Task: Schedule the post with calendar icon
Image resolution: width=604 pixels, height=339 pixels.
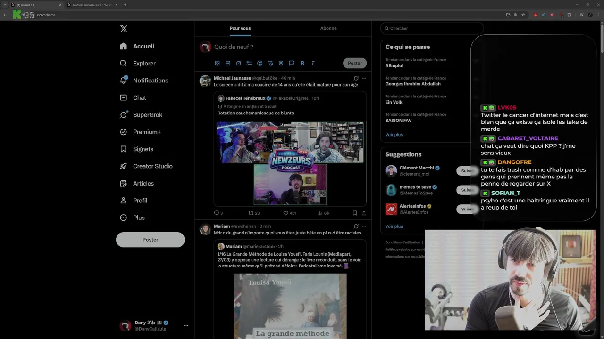Action: point(270,63)
